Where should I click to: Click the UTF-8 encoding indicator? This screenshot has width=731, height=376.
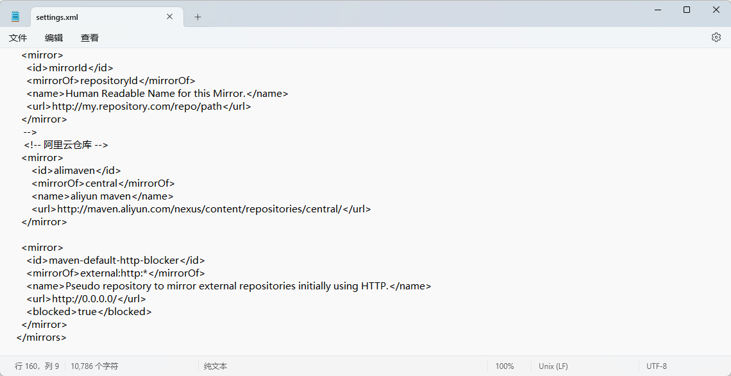(656, 366)
